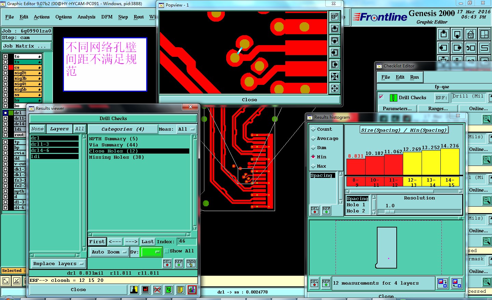
Task: Click the green drill bit icon next to Drill Checks
Action: click(x=393, y=98)
